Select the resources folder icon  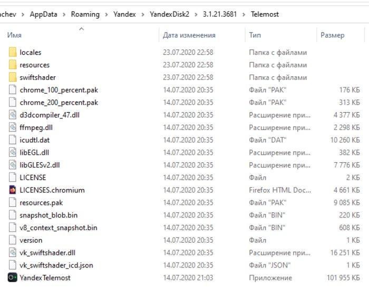tap(13, 65)
